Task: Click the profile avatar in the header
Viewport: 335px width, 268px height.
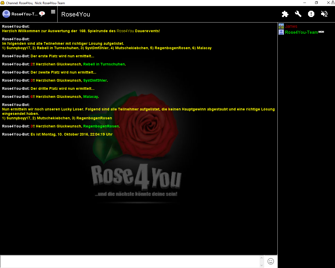Action: (6, 14)
